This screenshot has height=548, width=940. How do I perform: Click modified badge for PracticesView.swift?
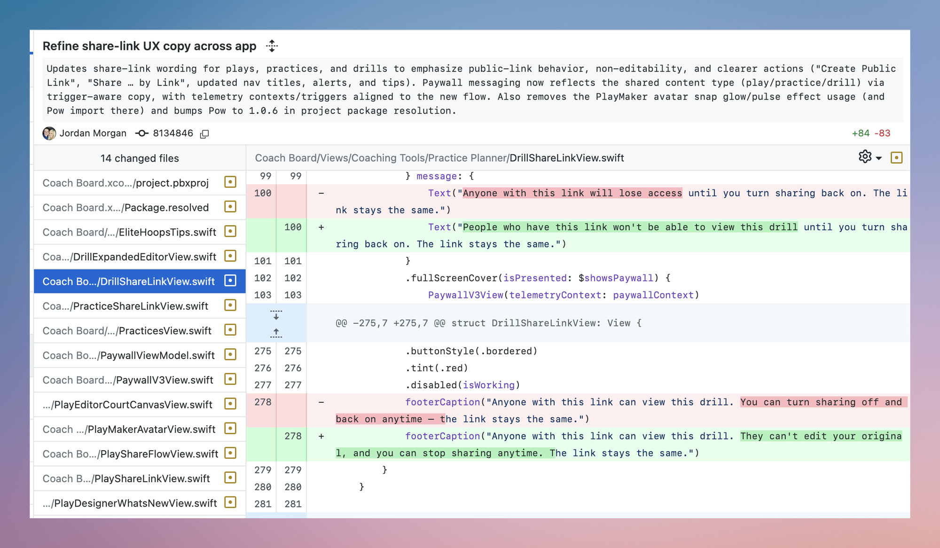[230, 330]
